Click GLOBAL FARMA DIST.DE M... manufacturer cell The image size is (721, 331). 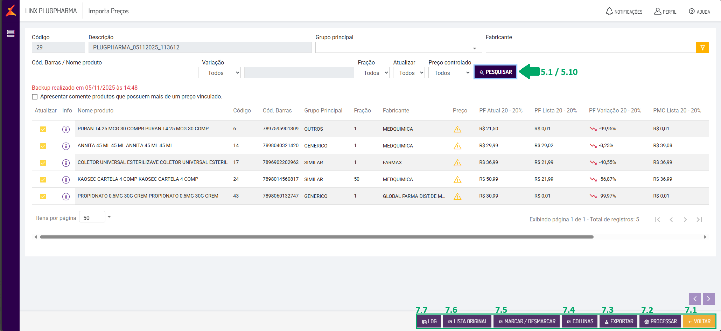coord(414,196)
